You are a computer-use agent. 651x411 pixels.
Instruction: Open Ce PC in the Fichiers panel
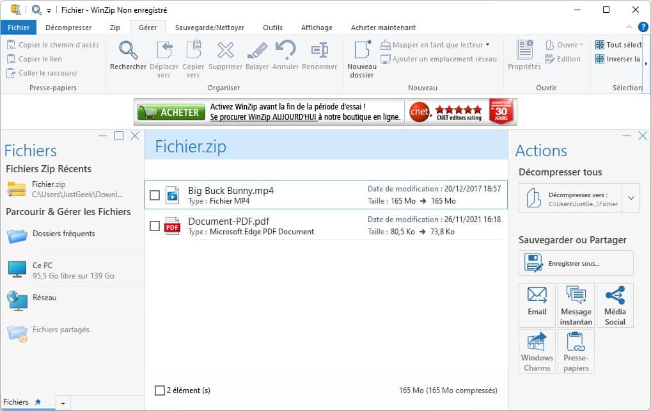pos(61,270)
